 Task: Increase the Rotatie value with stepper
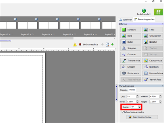pyautogui.click(x=139, y=106)
